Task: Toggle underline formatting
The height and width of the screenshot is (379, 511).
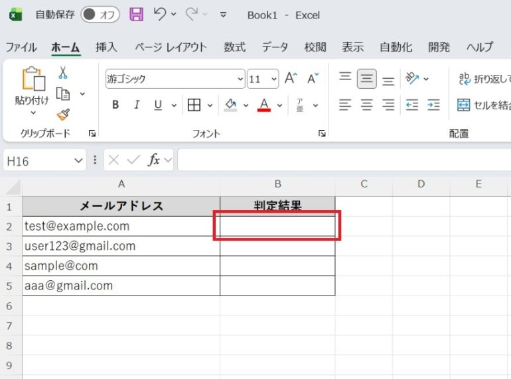Action: click(158, 105)
